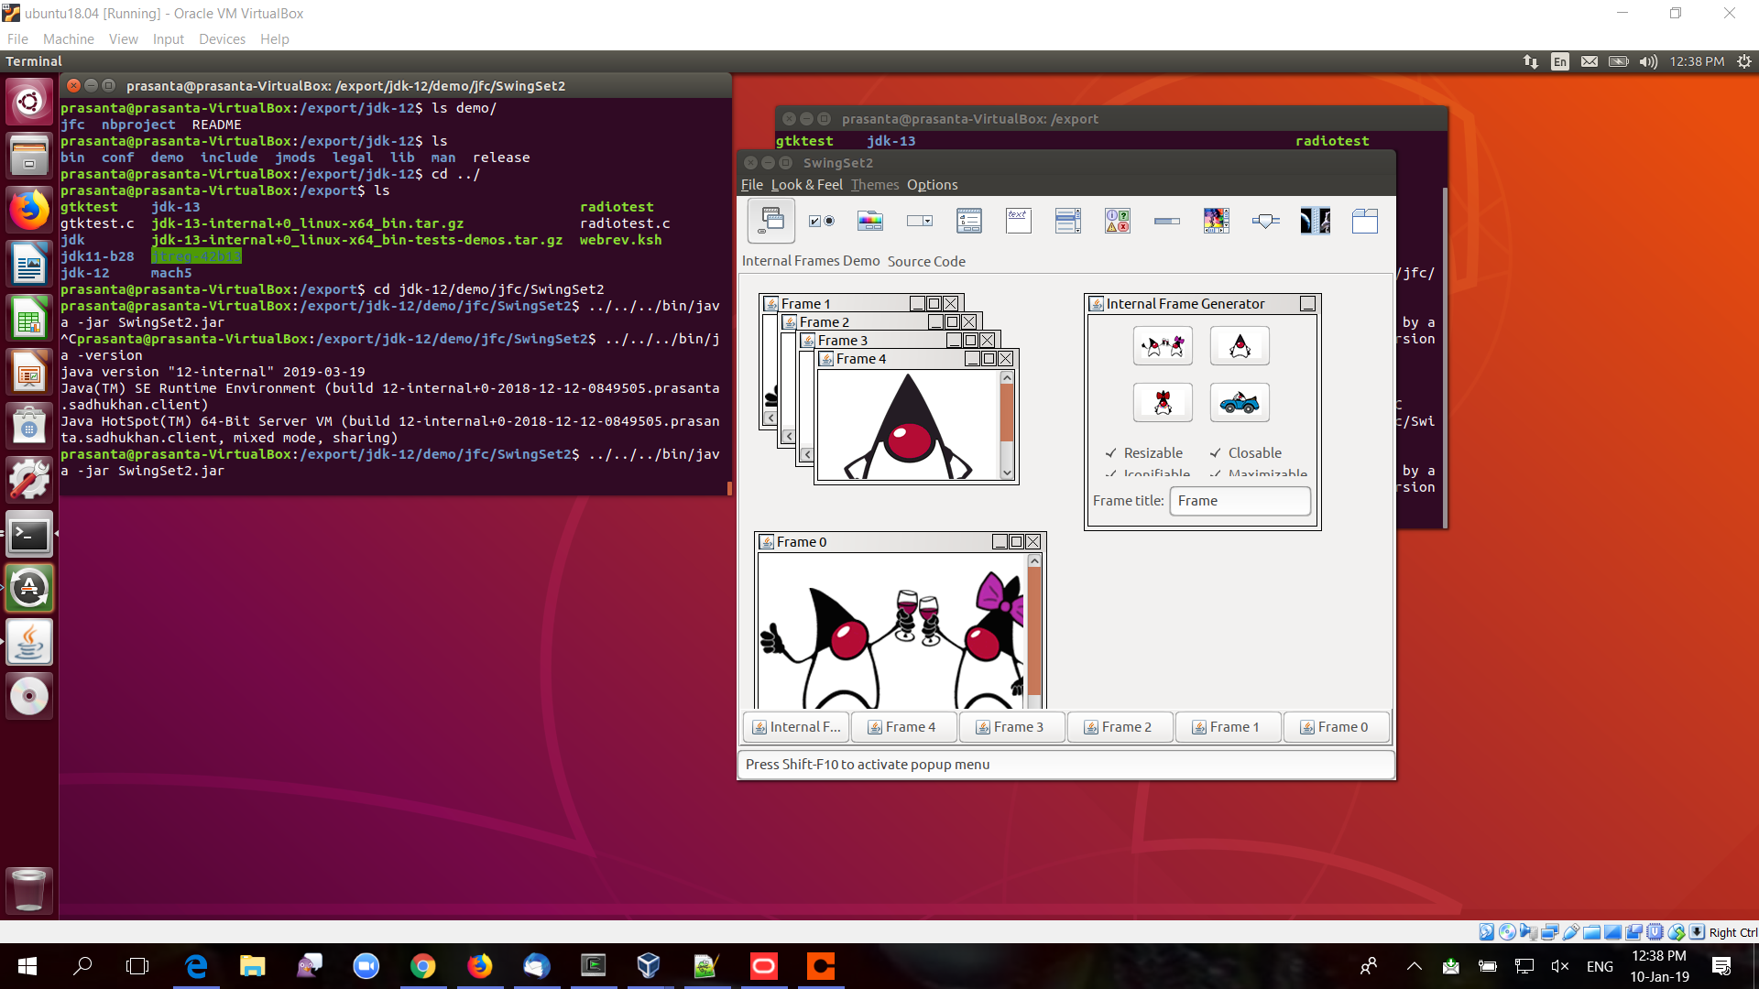Viewport: 1759px width, 989px height.
Task: Select the combo box demo icon
Action: pos(919,221)
